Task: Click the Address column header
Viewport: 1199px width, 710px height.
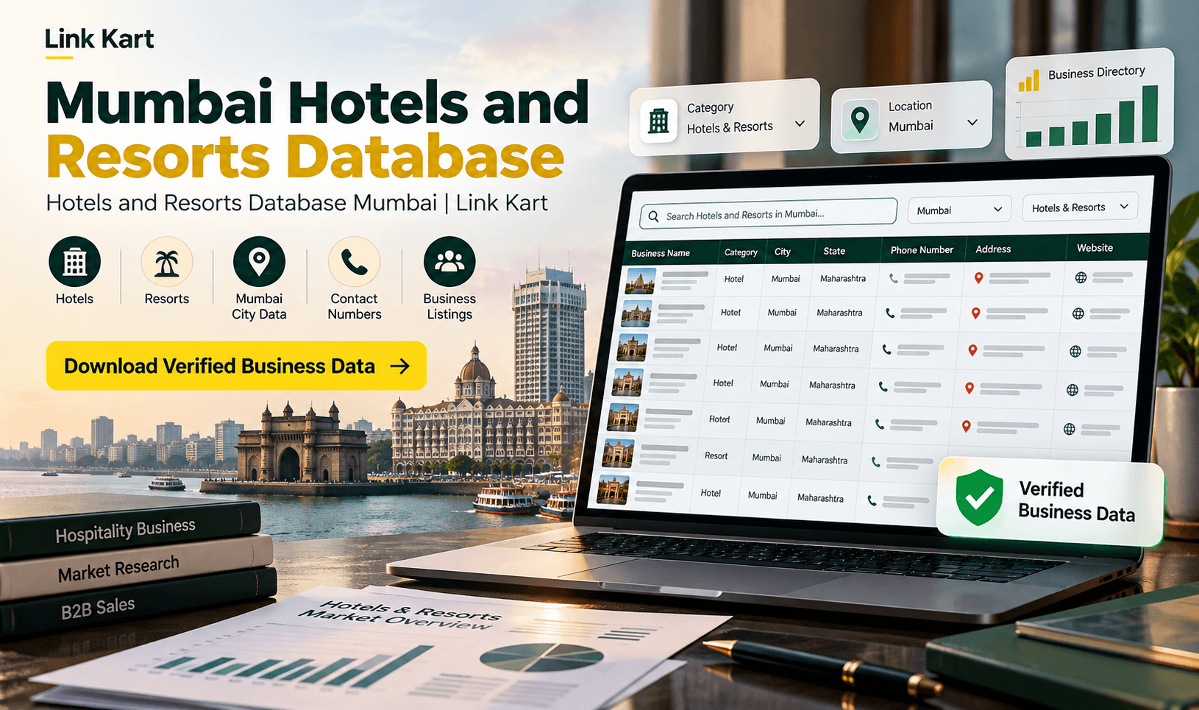Action: tap(993, 249)
